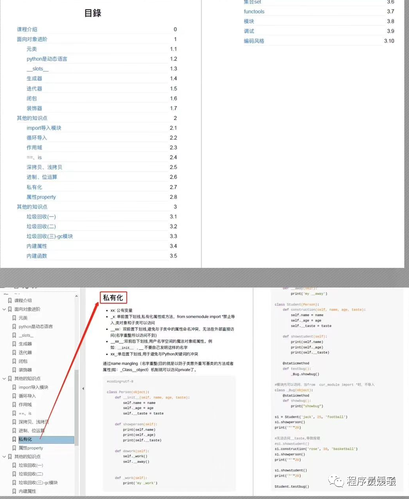409x499 pixels.
Task: Select the 装饰器 bookmark in sidebar
Action: coord(25,370)
